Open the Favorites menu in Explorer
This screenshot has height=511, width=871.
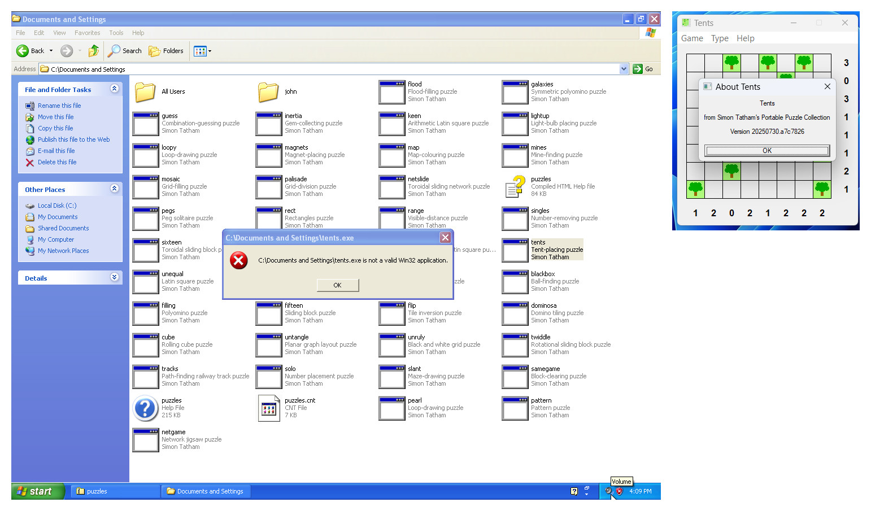click(87, 33)
